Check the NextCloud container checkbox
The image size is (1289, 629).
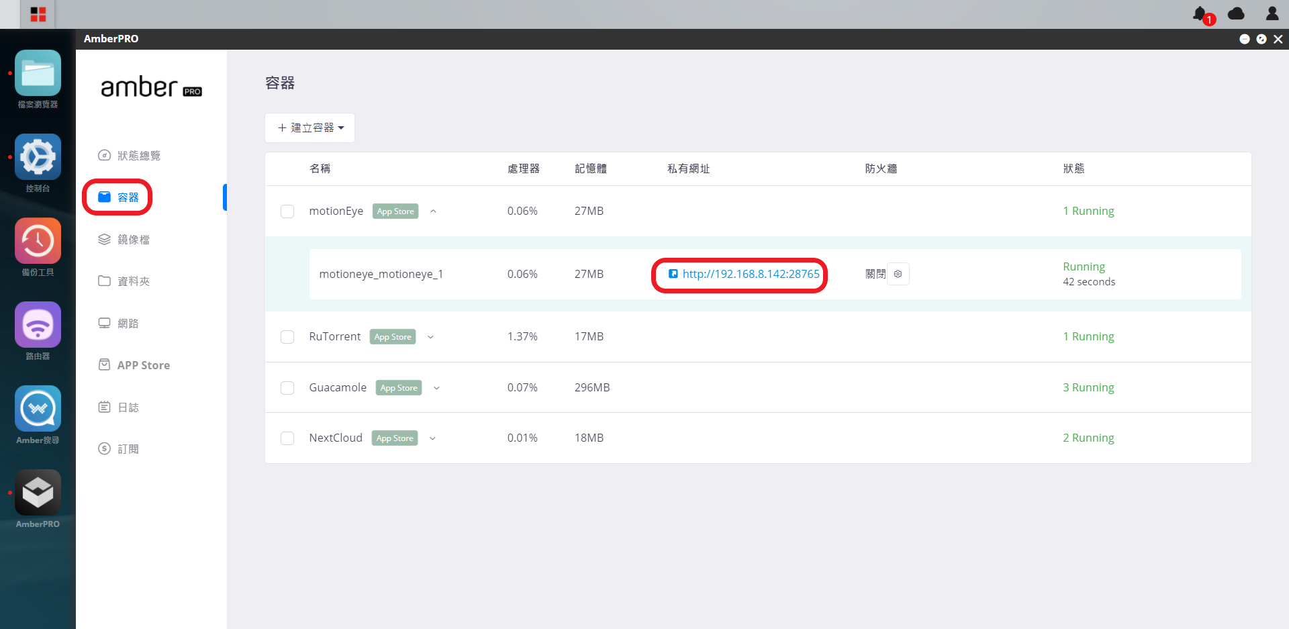point(287,438)
